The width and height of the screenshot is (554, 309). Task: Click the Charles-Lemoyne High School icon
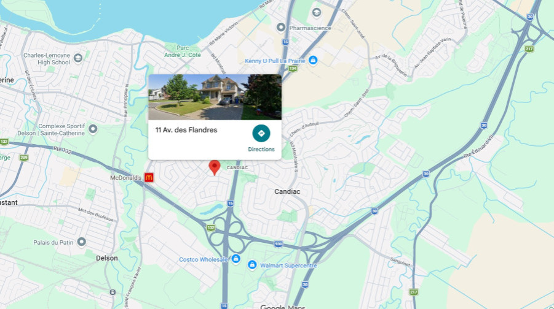[77, 58]
